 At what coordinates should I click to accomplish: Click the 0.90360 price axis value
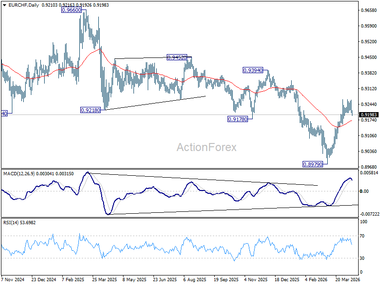pos(369,151)
